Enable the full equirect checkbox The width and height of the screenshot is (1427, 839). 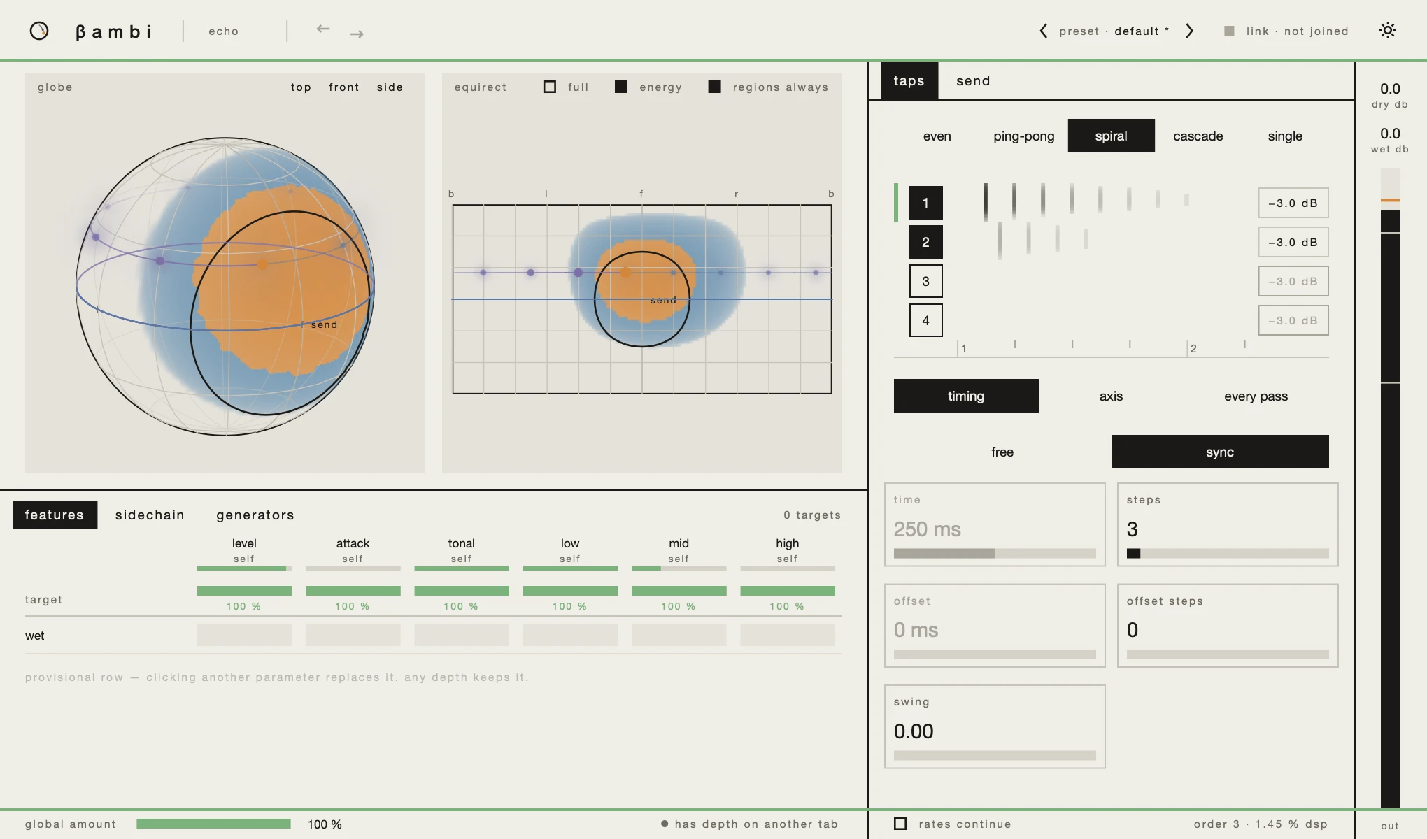[550, 87]
